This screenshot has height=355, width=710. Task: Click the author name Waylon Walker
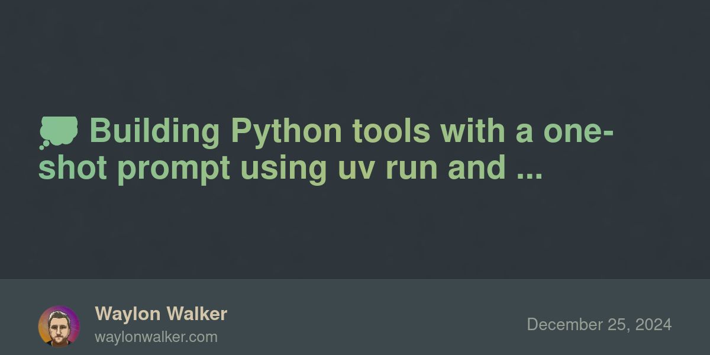click(x=161, y=314)
